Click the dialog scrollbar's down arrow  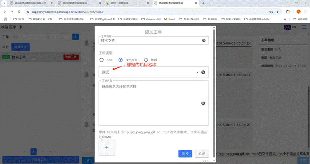[x=214, y=160]
